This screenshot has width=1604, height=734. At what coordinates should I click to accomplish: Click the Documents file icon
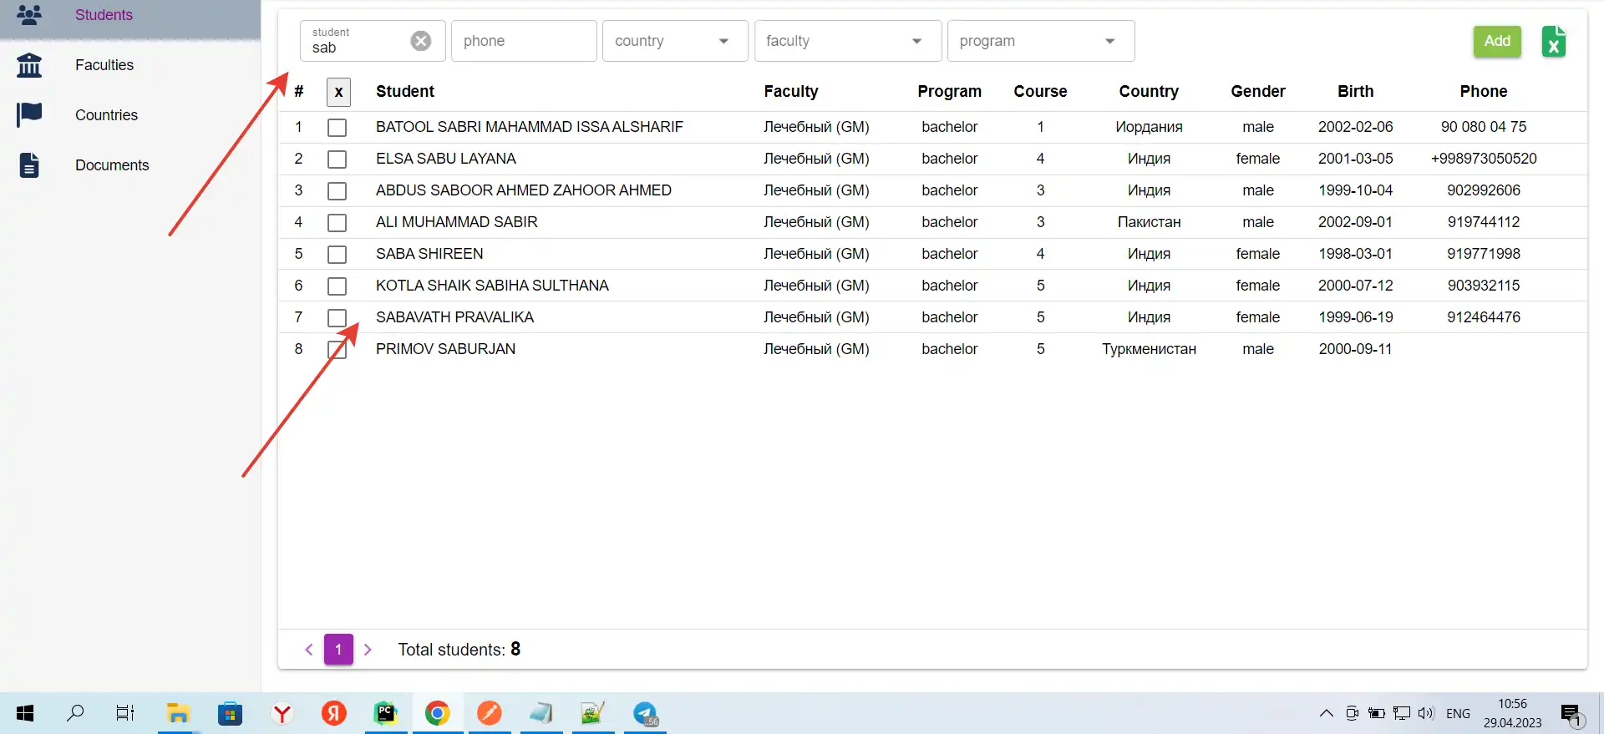click(x=29, y=165)
